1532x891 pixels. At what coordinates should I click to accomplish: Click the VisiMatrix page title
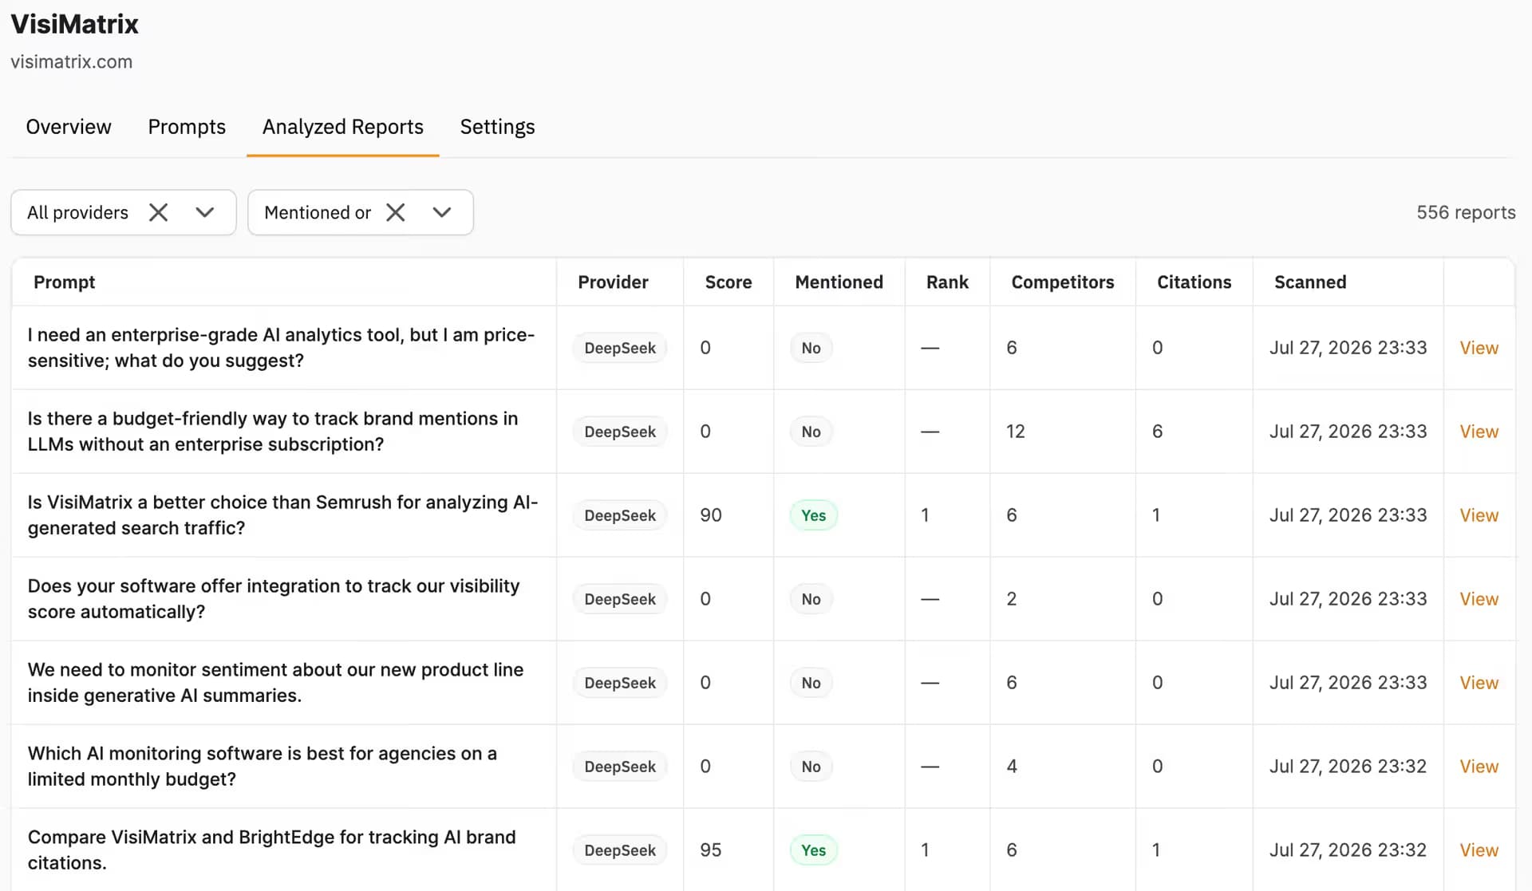point(75,24)
